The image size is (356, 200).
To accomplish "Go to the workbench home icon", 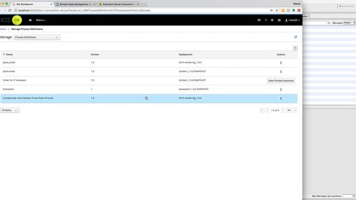I will coord(30,20).
